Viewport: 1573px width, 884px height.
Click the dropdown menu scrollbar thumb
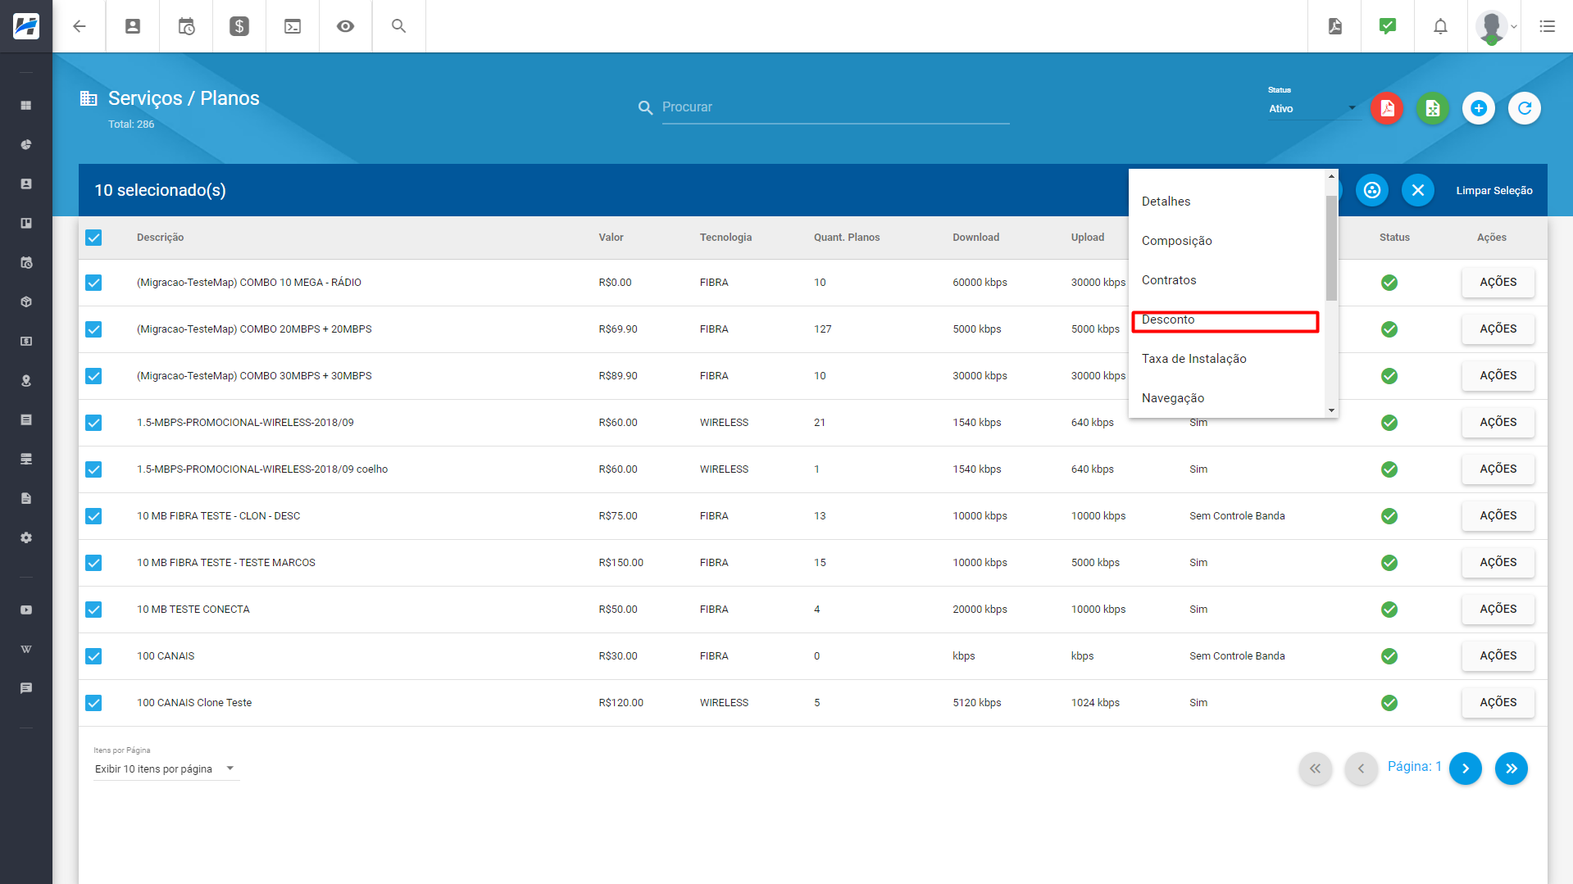1331,247
